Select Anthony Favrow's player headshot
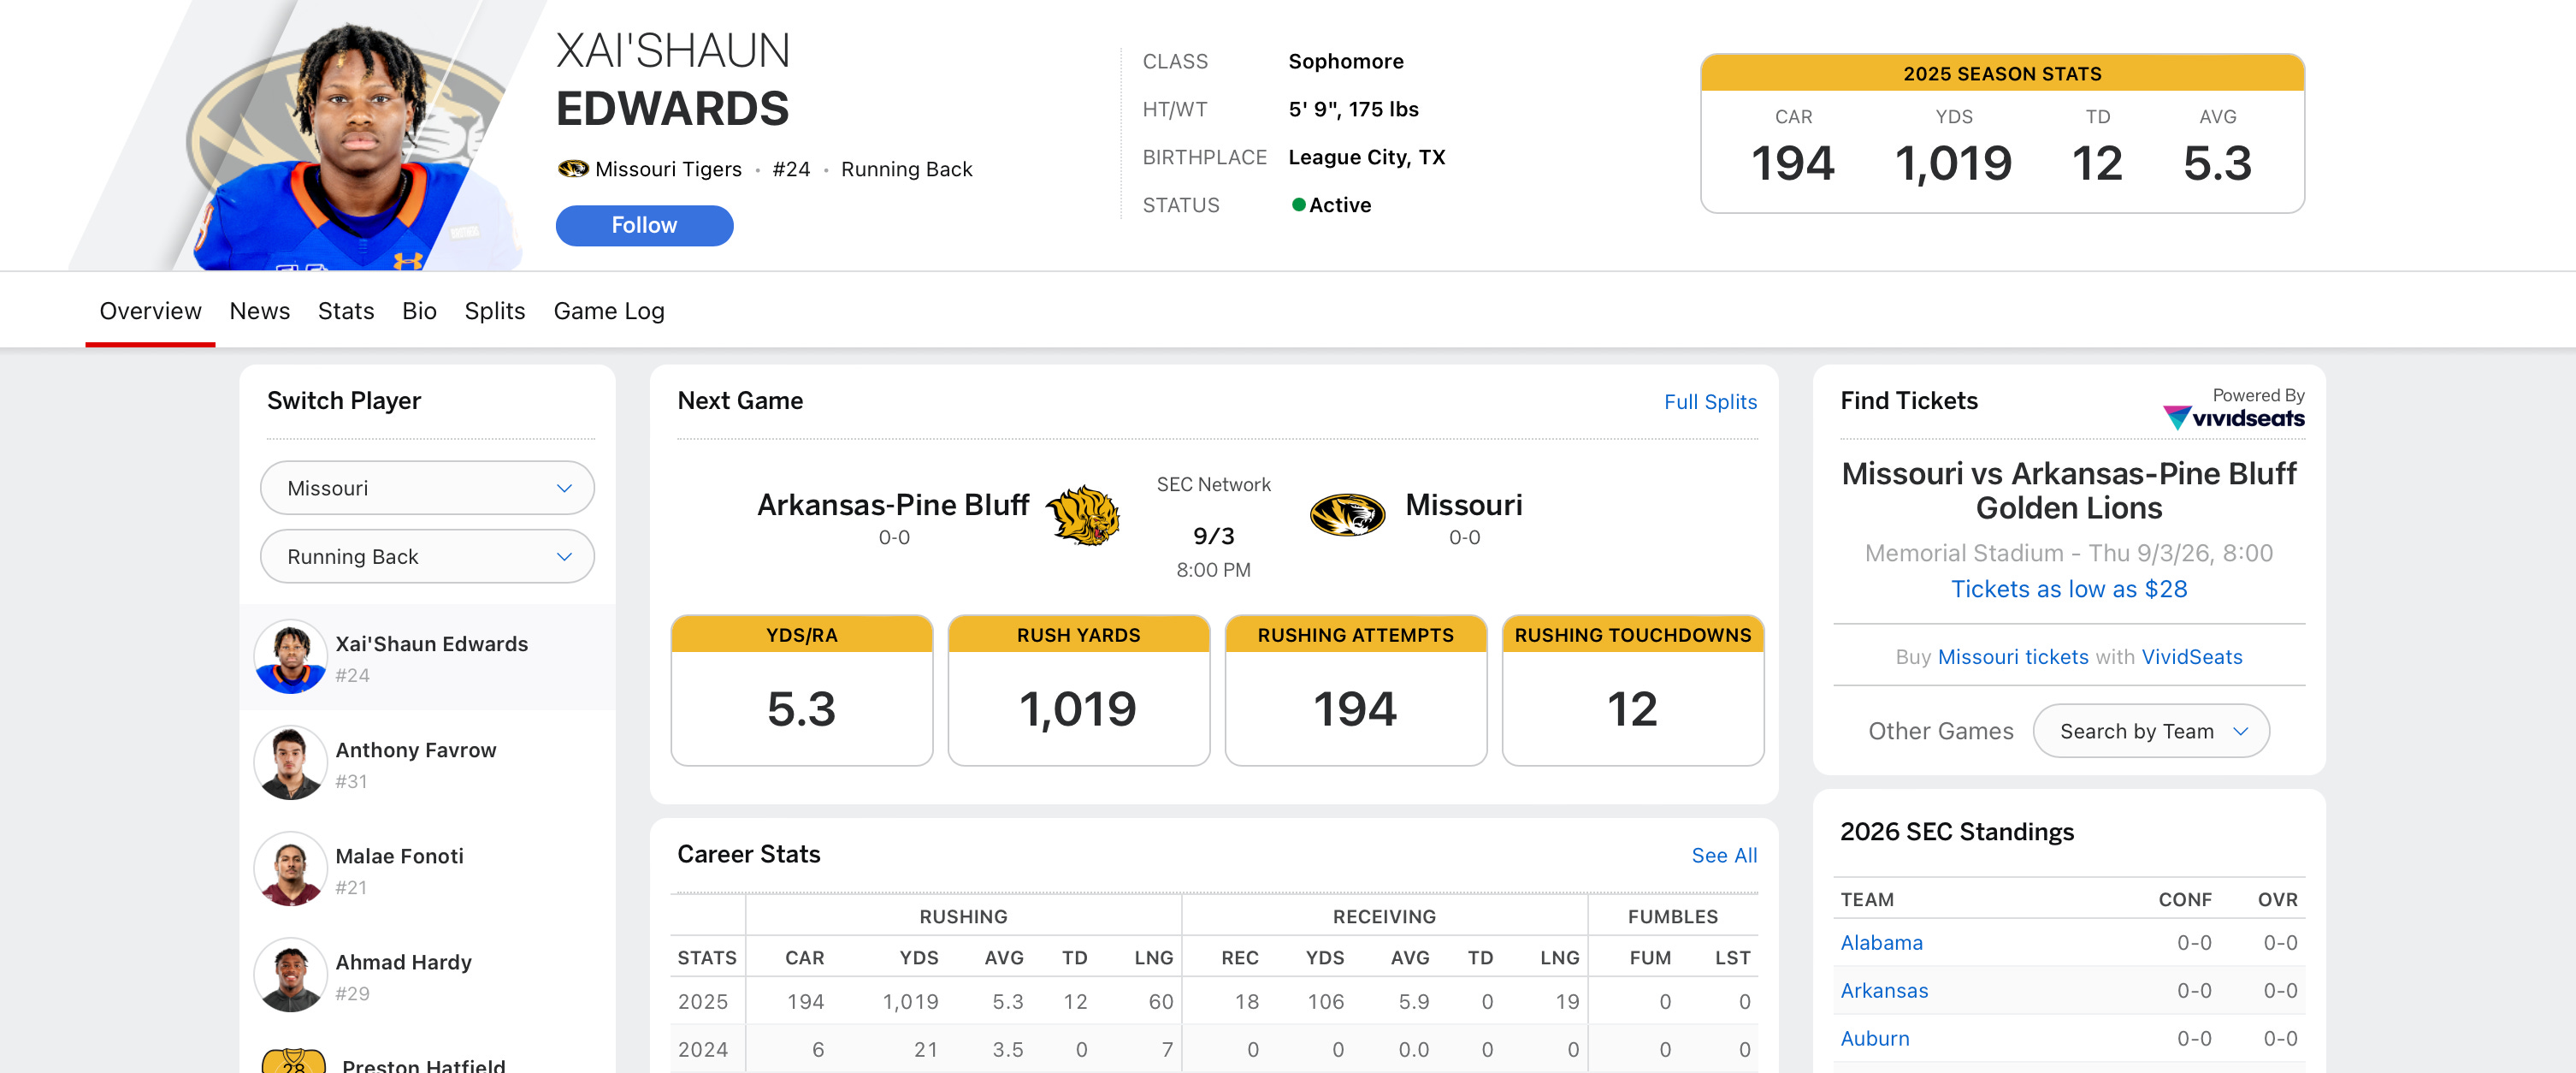This screenshot has width=2576, height=1073. (290, 764)
